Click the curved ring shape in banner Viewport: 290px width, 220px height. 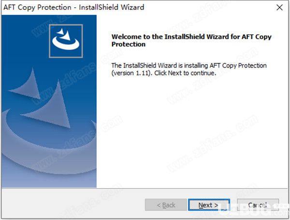tap(49, 146)
